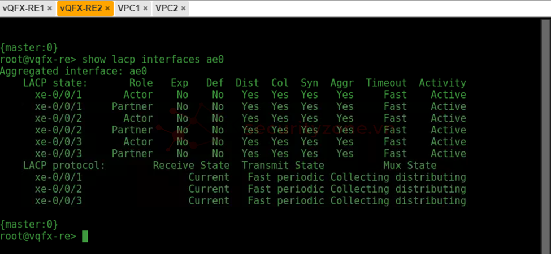The height and width of the screenshot is (254, 551).
Task: Click the 'LACP protocol:' label
Action: coord(64,166)
